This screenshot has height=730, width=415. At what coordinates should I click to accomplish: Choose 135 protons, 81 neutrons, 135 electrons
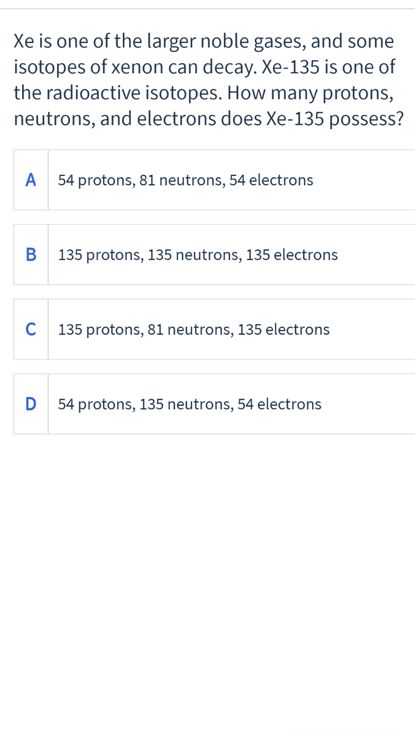194,330
